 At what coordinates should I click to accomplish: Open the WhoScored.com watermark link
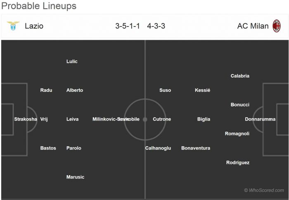pos(264,190)
